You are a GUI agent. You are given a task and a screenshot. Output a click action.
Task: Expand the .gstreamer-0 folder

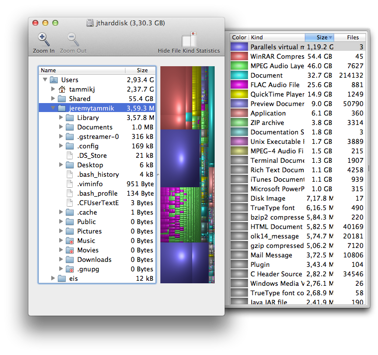[61, 136]
